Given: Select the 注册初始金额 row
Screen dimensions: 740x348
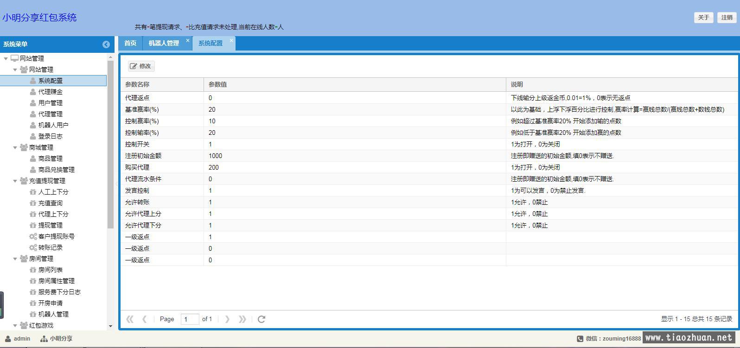Looking at the screenshot, I should (x=429, y=156).
